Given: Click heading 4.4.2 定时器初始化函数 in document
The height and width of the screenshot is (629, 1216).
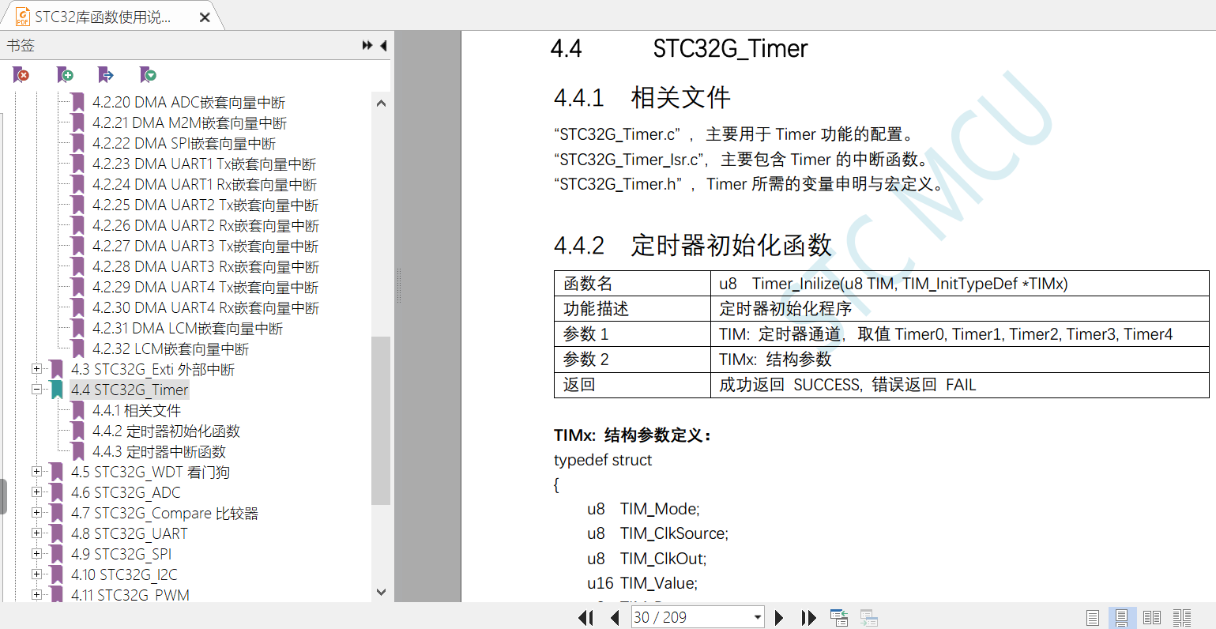Looking at the screenshot, I should pyautogui.click(x=693, y=245).
